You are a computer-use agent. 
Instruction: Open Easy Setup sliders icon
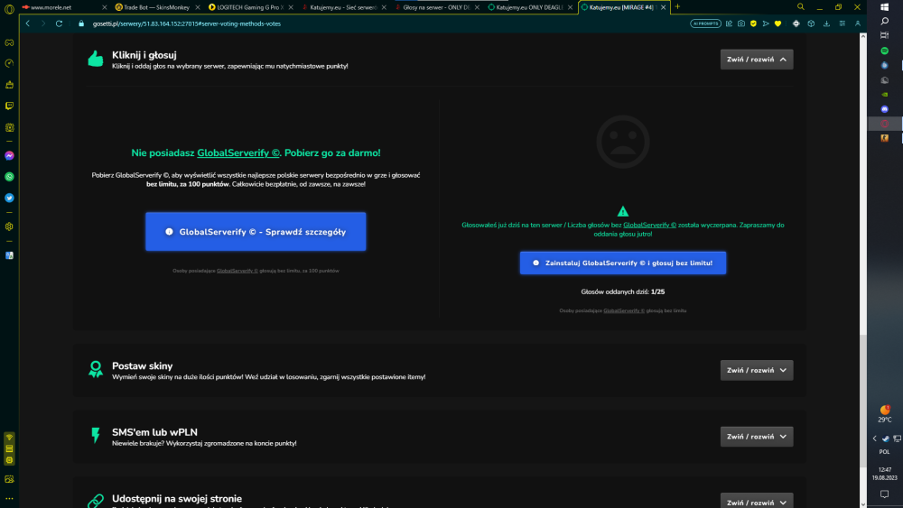coord(842,23)
